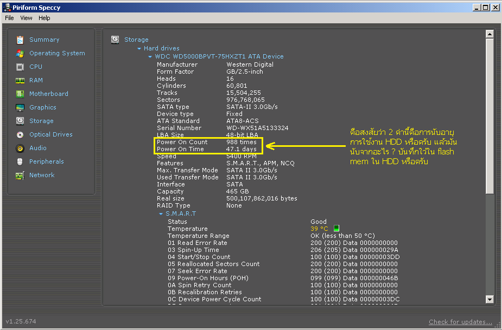Viewport: 502px width, 330px height.
Task: Click the Temperature Range row label
Action: 199,236
